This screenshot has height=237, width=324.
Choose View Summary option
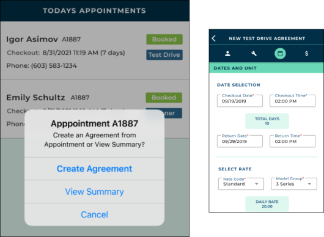[x=94, y=192]
